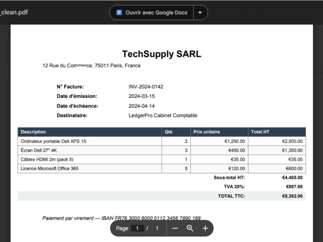Click the IBAN payment line

point(121,218)
